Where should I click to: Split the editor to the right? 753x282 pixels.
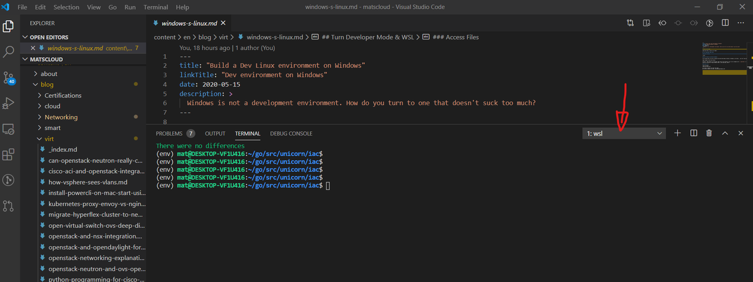point(725,23)
